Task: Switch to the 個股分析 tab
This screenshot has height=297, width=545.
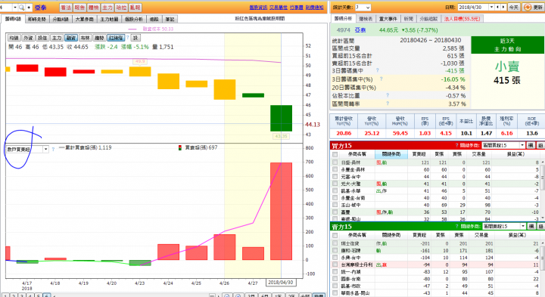Action: 133,19
